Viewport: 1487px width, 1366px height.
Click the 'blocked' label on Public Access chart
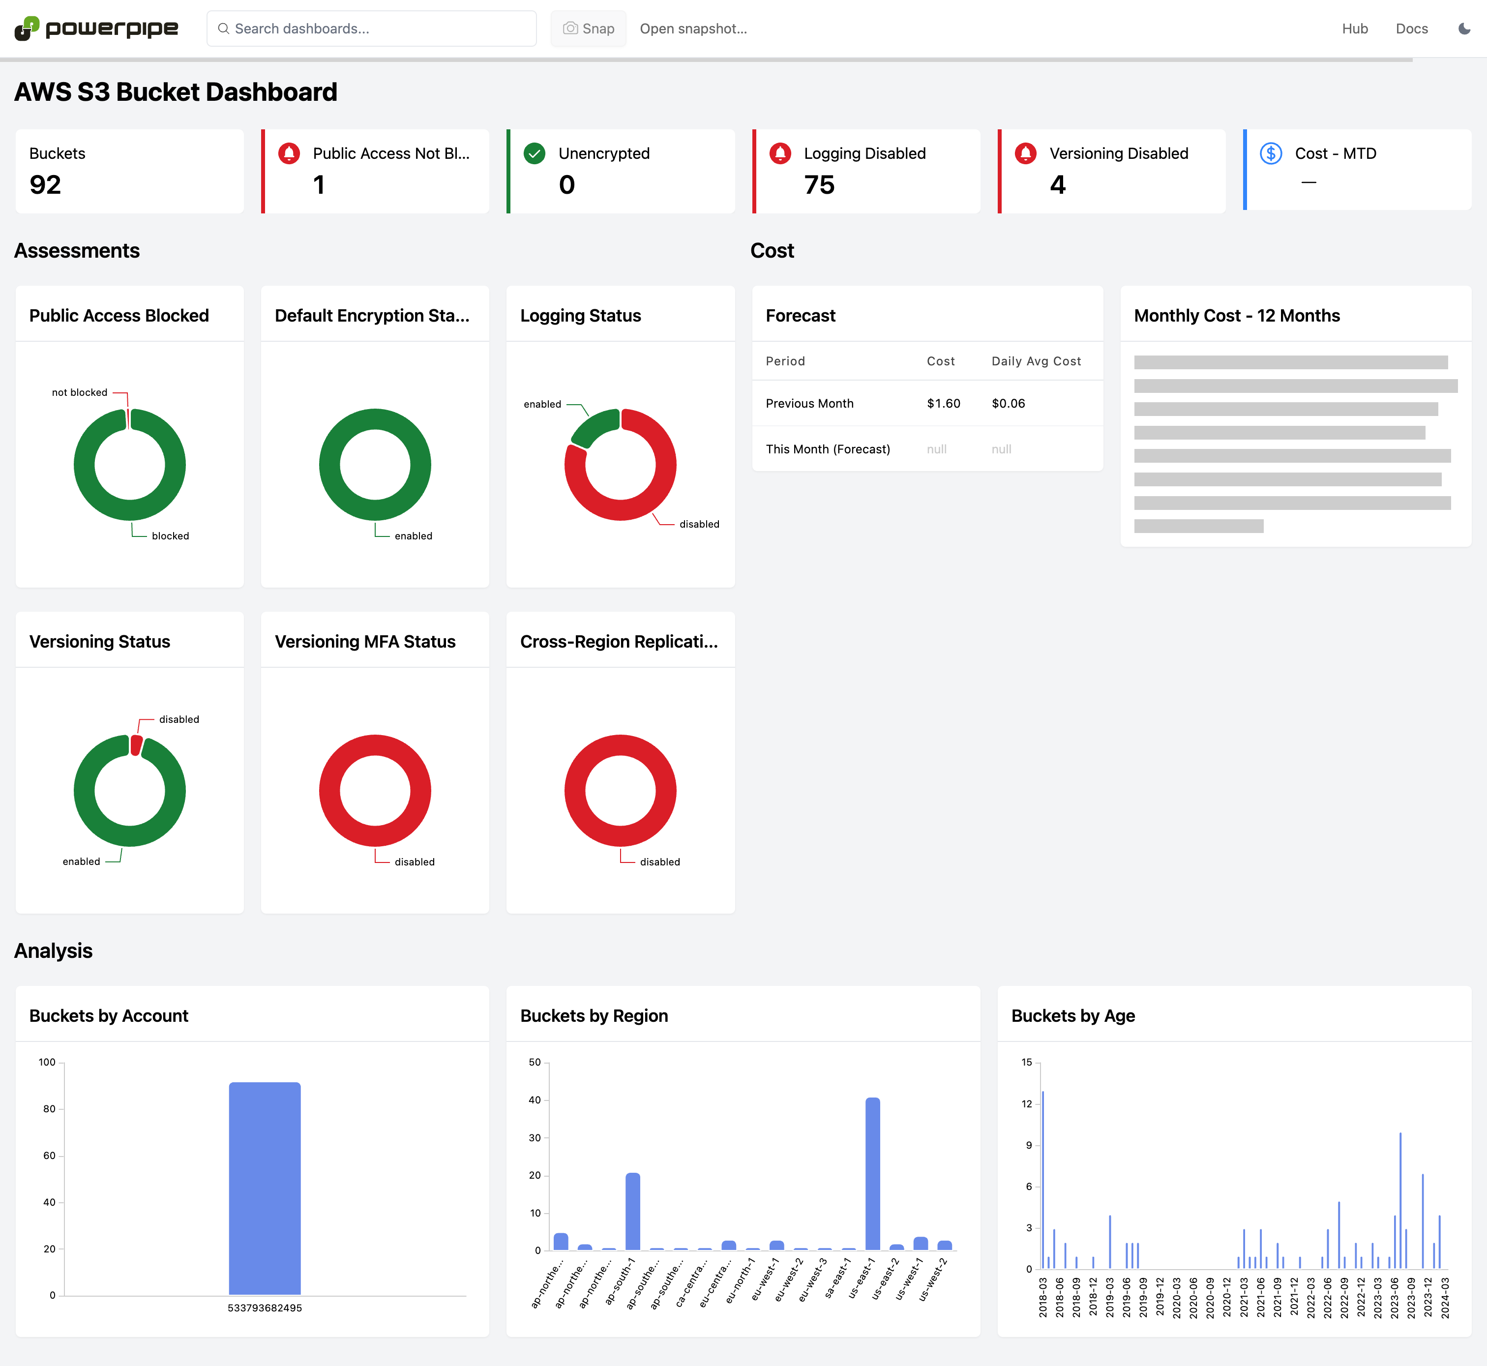click(x=170, y=536)
